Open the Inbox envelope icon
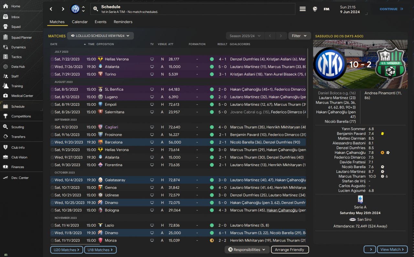The image size is (414, 257). point(5,17)
